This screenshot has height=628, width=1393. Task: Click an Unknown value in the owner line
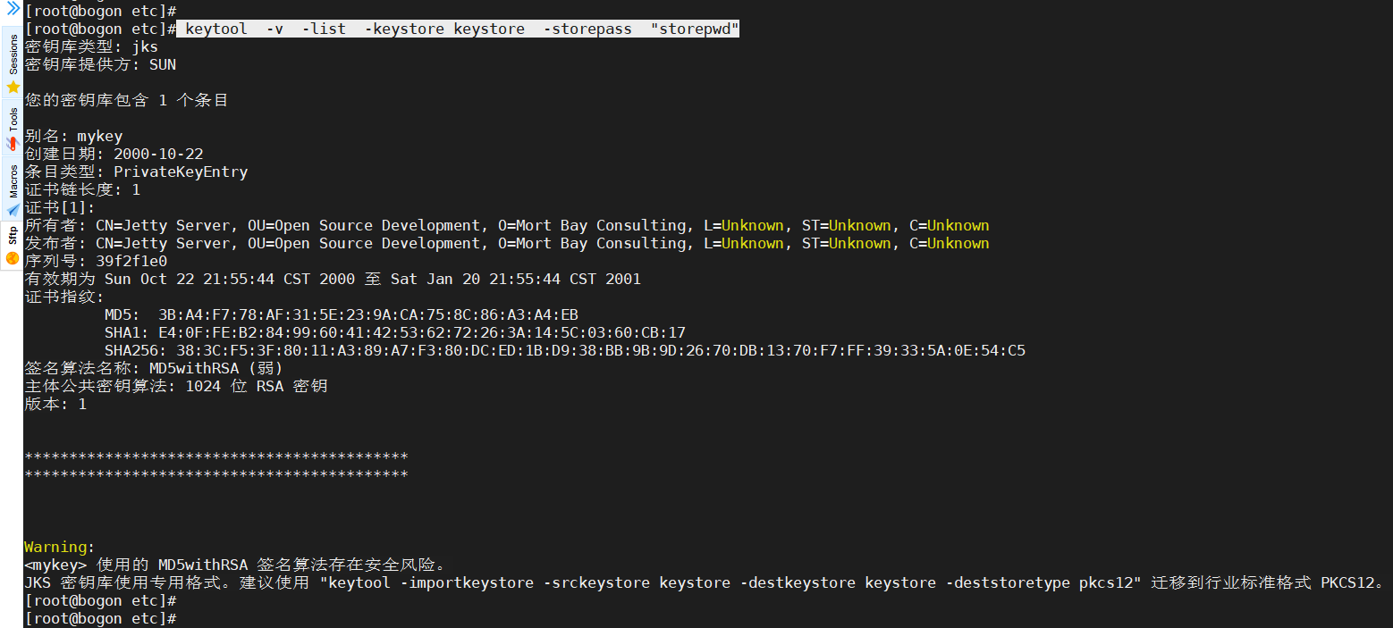click(x=753, y=225)
